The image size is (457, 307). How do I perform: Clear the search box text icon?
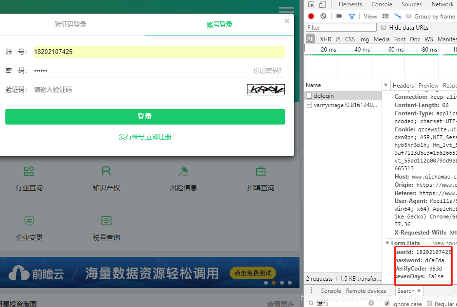(x=371, y=303)
